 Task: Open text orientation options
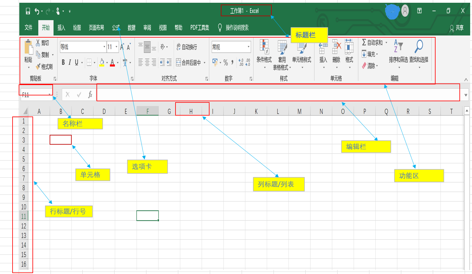pyautogui.click(x=163, y=47)
